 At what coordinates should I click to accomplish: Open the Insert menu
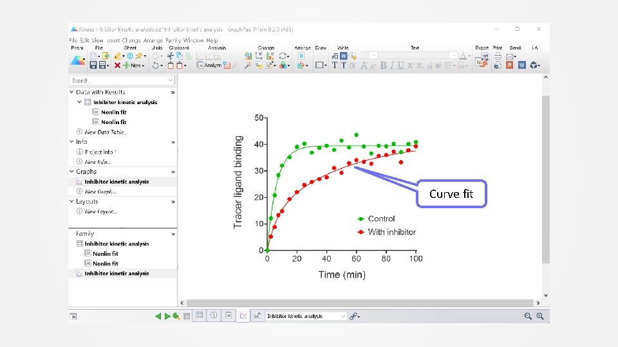pyautogui.click(x=113, y=40)
